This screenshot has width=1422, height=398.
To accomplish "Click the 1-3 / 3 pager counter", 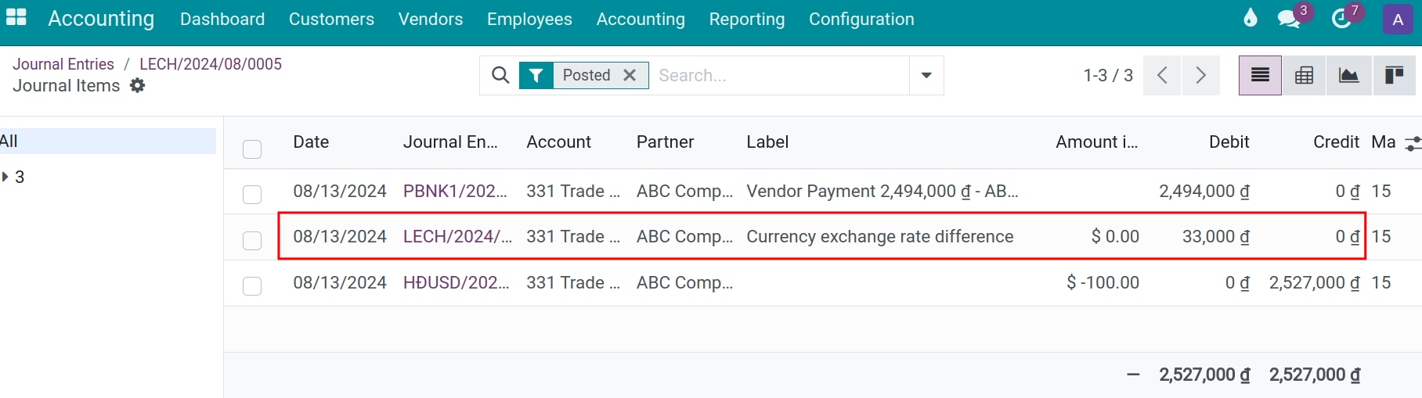I will (x=1108, y=75).
